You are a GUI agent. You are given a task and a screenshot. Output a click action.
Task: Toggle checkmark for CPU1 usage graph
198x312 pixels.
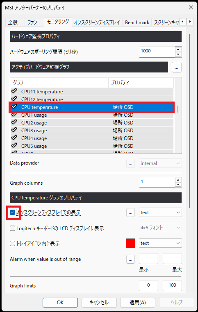(x=14, y=115)
